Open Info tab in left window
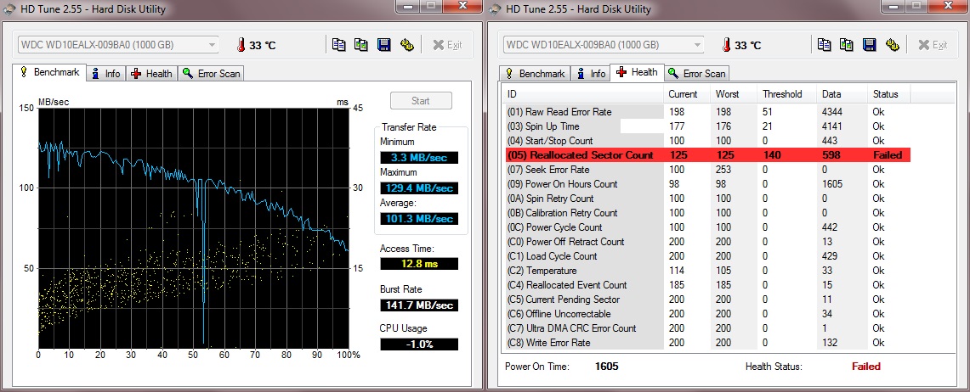This screenshot has height=392, width=970. pos(105,74)
